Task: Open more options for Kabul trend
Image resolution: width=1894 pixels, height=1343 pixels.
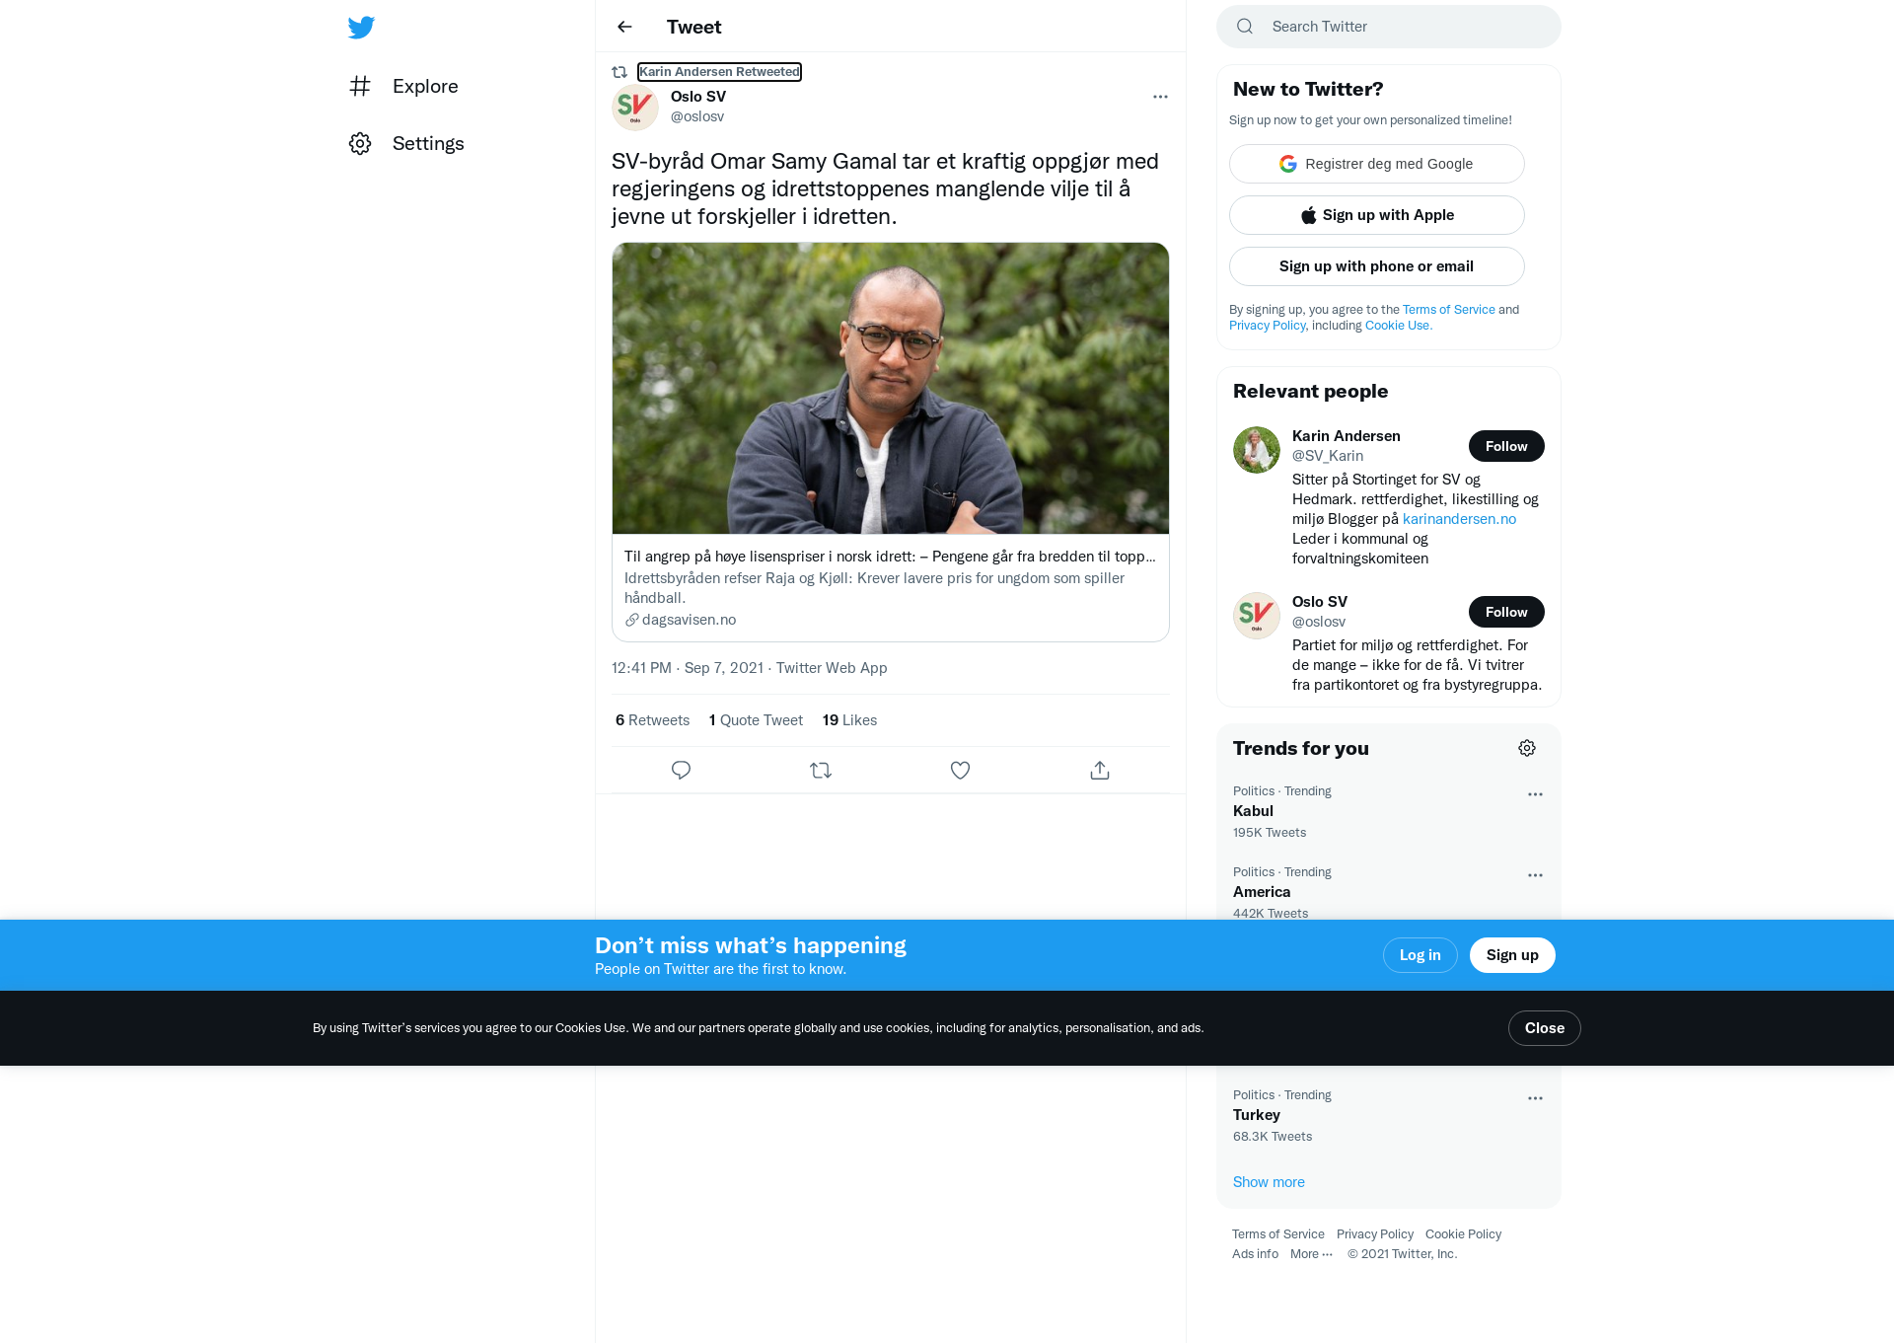Action: point(1535,794)
